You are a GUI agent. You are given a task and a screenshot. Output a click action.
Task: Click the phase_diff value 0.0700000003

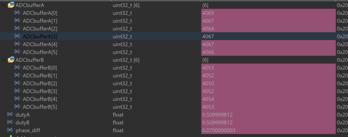pos(218,130)
